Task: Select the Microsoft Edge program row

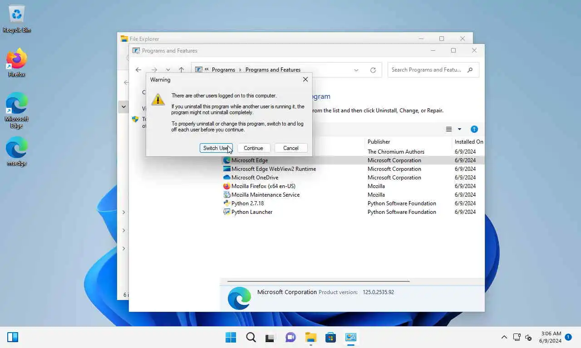Action: 353,160
